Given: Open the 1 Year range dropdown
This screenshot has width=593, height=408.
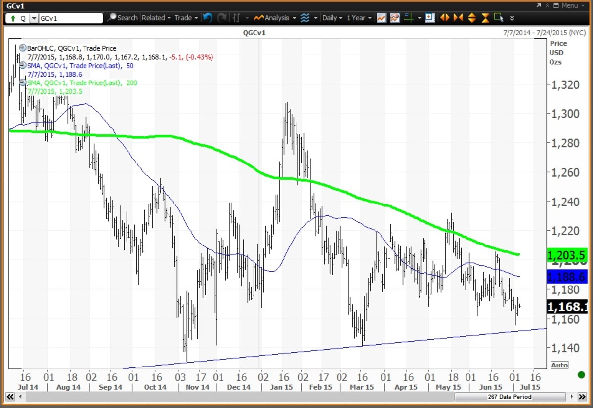Looking at the screenshot, I should coord(359,18).
